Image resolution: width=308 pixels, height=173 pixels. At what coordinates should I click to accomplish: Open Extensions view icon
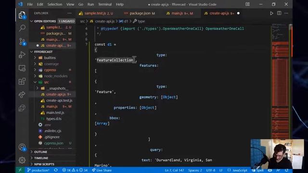(x=22, y=81)
